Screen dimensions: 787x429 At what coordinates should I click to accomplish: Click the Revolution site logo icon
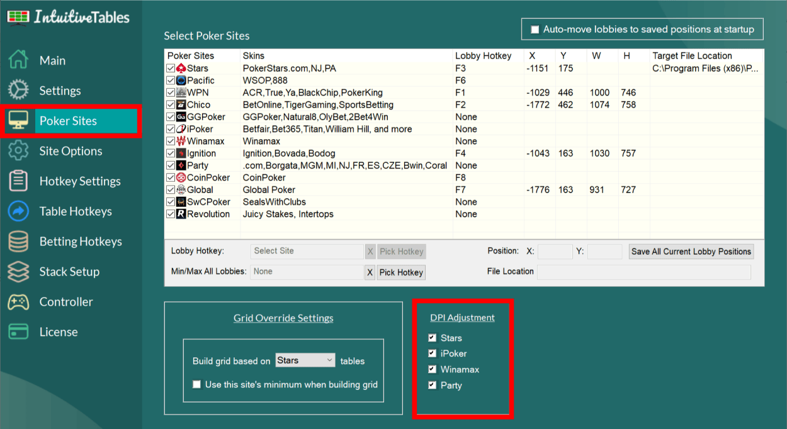point(181,214)
